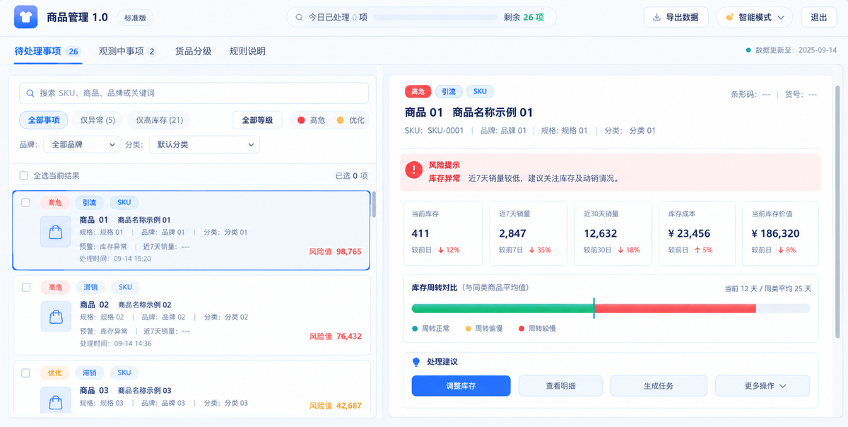Select the 全部事项 filter chip
Screen dimensions: 848x427
tap(44, 120)
